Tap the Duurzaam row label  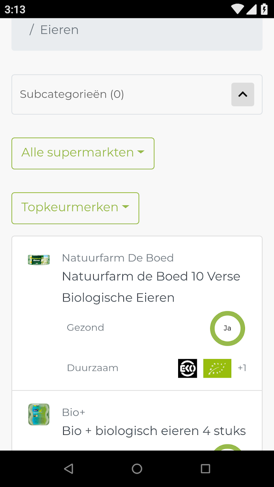click(93, 368)
